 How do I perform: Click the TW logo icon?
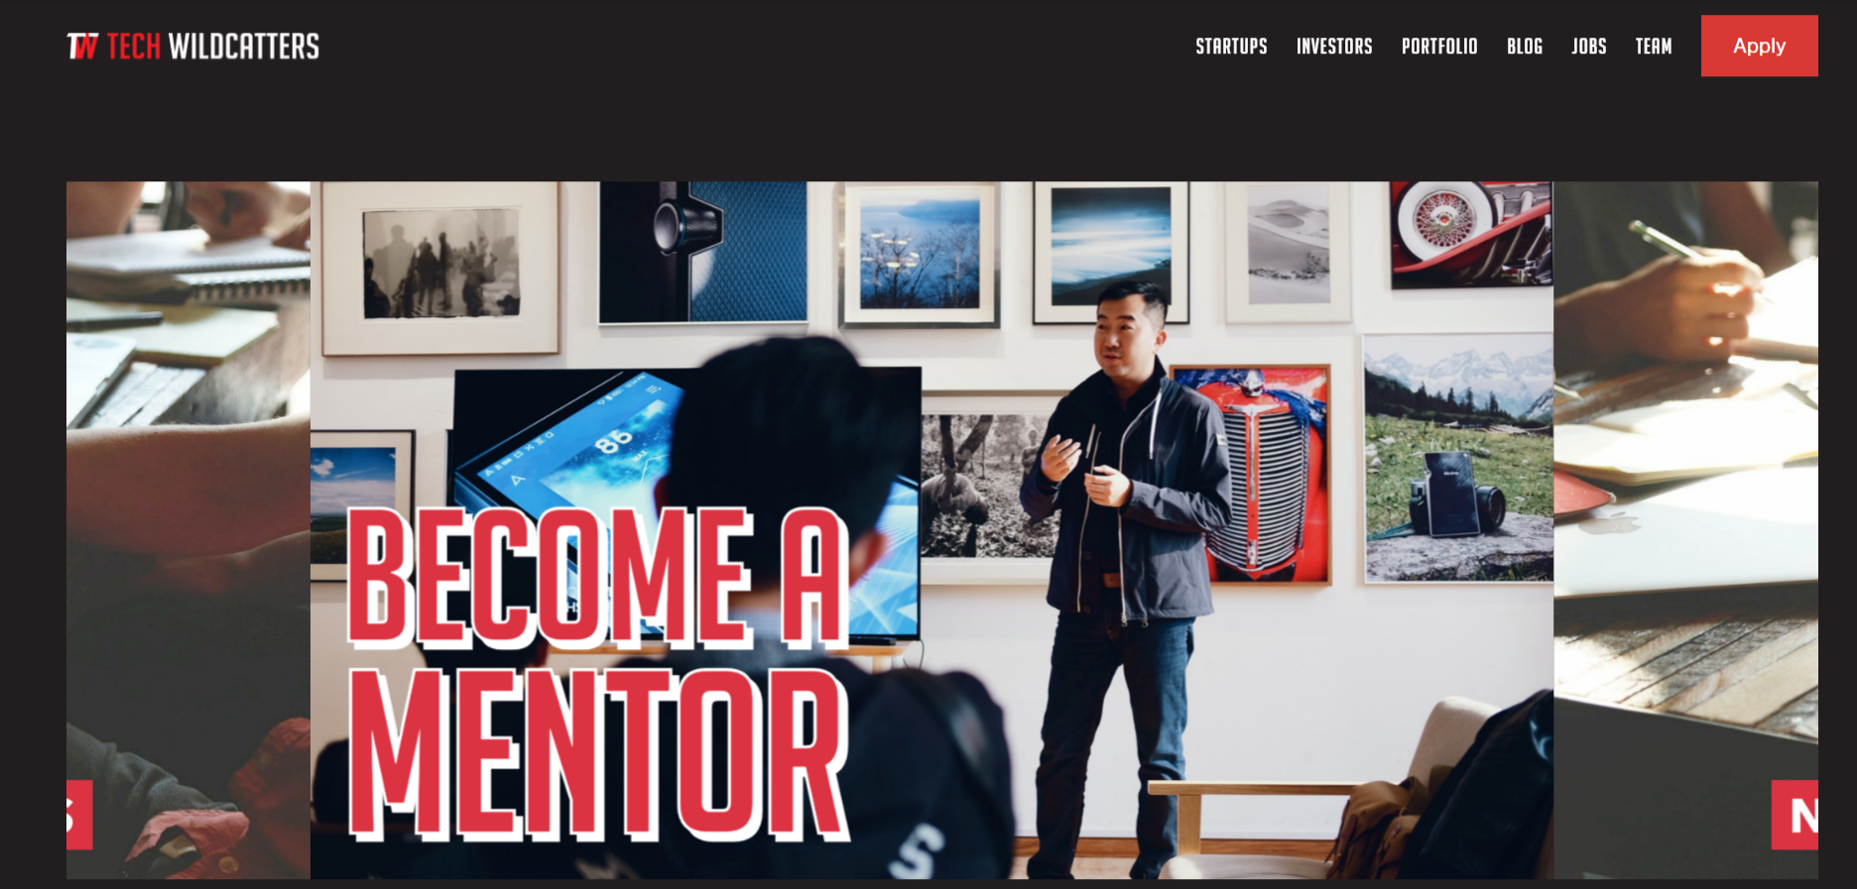(x=82, y=47)
